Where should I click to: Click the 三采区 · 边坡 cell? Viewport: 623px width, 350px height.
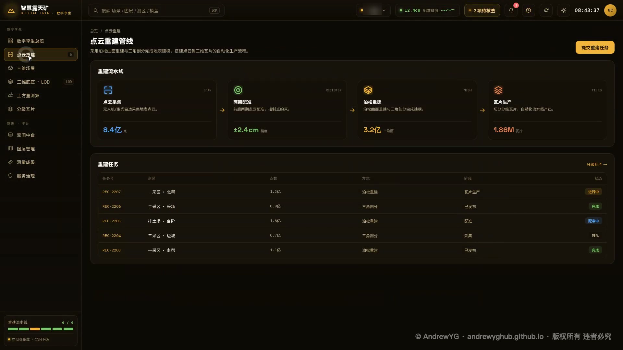pos(162,236)
